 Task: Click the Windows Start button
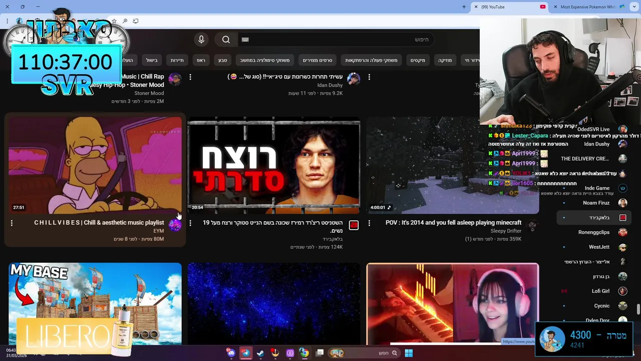tap(409, 353)
